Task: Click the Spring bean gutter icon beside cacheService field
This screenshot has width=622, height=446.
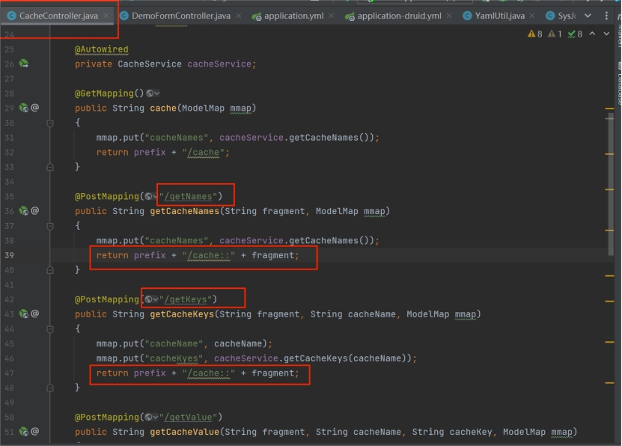Action: (x=24, y=64)
